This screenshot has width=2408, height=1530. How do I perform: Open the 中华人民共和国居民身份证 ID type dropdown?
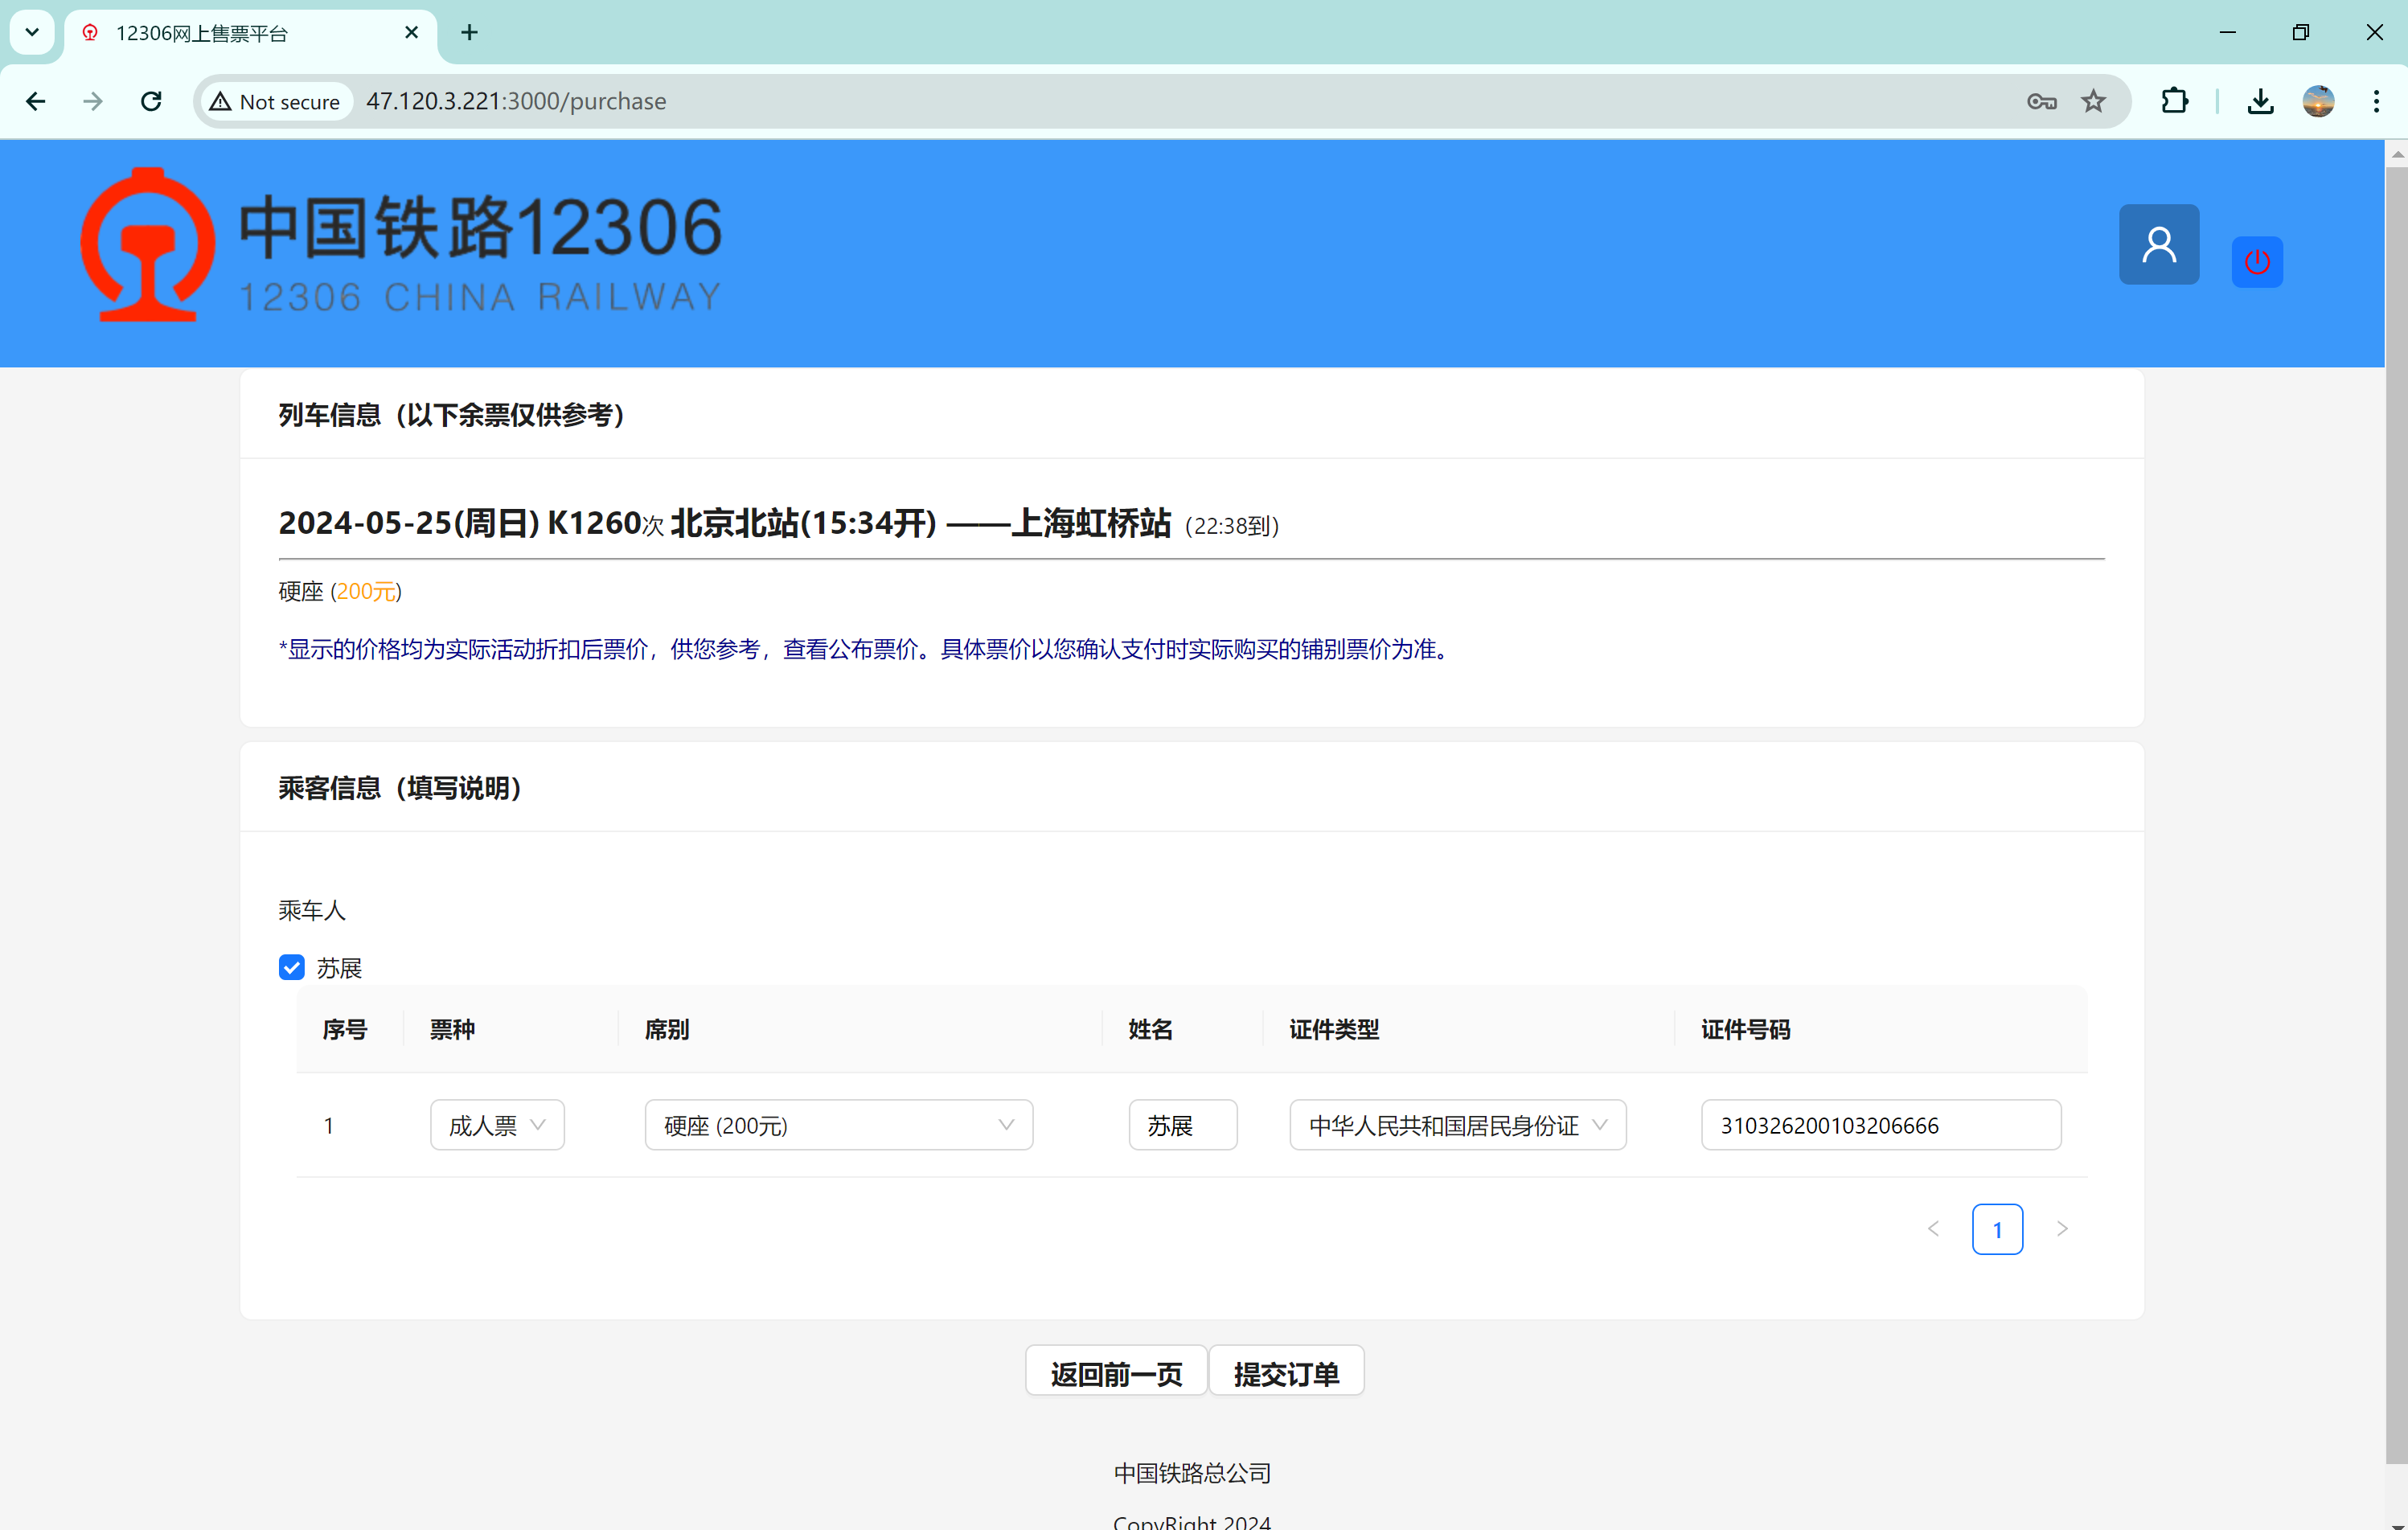pyautogui.click(x=1457, y=1125)
